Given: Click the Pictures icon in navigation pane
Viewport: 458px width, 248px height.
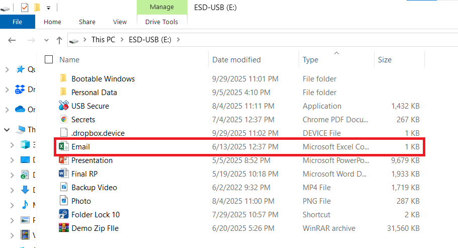Looking at the screenshot, I should 25,220.
